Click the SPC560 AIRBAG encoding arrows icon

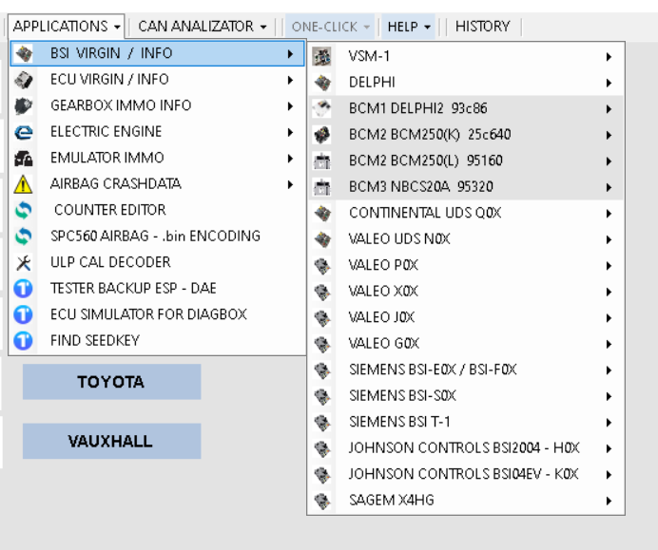tap(24, 236)
